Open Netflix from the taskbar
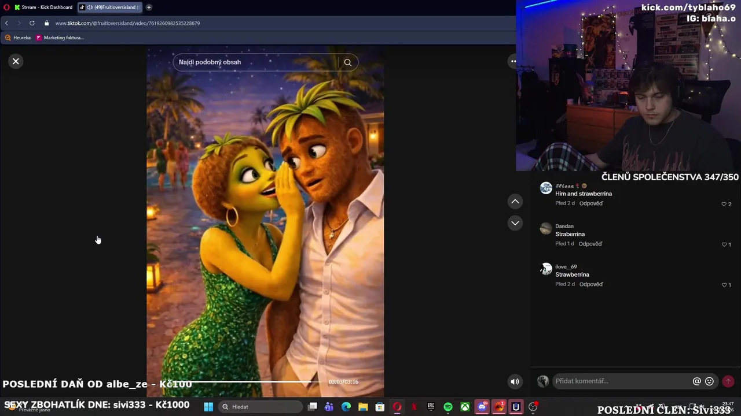The image size is (741, 416). pyautogui.click(x=414, y=407)
